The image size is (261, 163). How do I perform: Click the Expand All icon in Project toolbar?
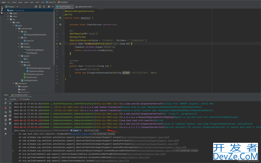pyautogui.click(x=40, y=7)
